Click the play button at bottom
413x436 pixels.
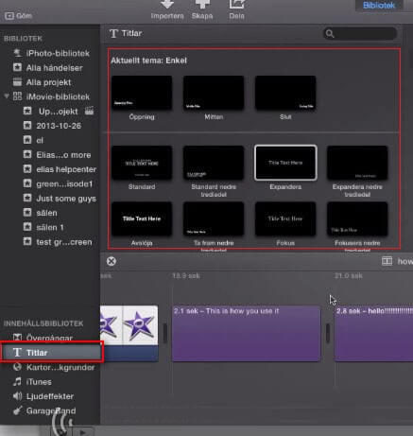click(83, 432)
